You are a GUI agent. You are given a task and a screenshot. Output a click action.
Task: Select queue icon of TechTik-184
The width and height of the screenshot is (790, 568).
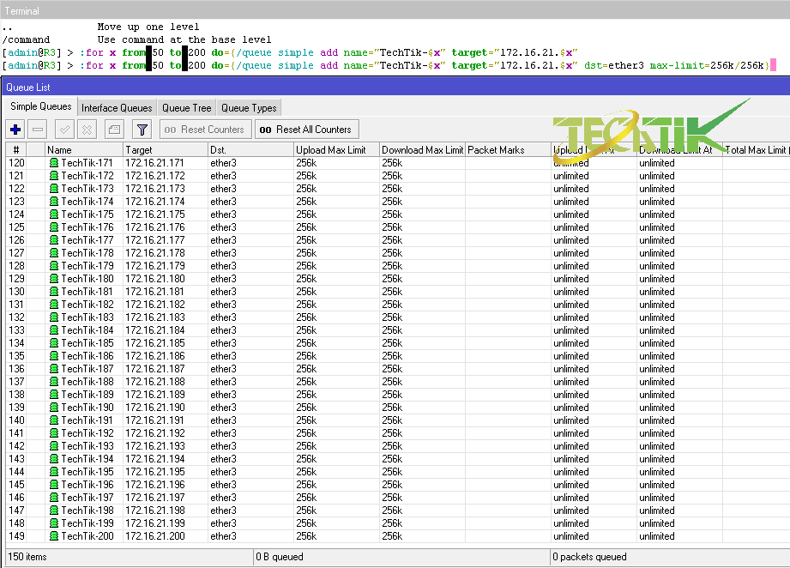click(54, 330)
